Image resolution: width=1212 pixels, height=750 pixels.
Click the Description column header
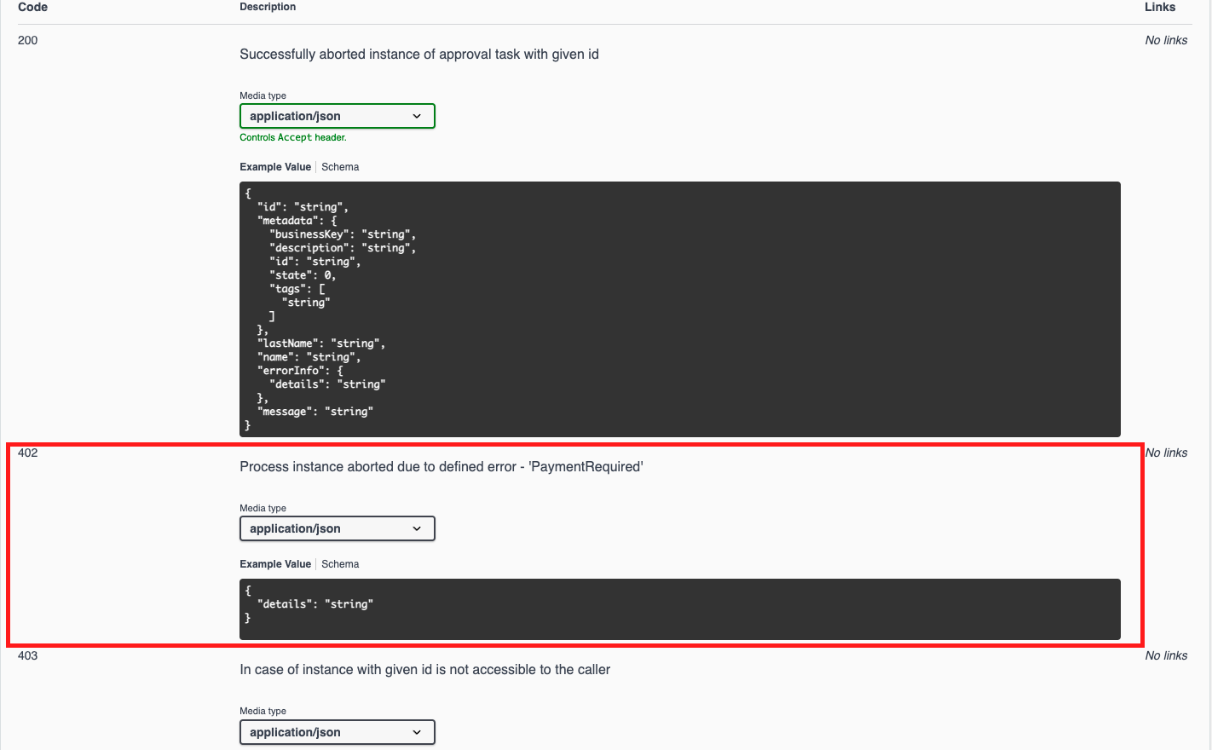[268, 7]
